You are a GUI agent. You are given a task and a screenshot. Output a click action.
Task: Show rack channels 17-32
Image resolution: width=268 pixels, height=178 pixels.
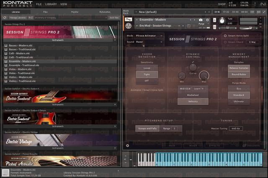(x=226, y=12)
